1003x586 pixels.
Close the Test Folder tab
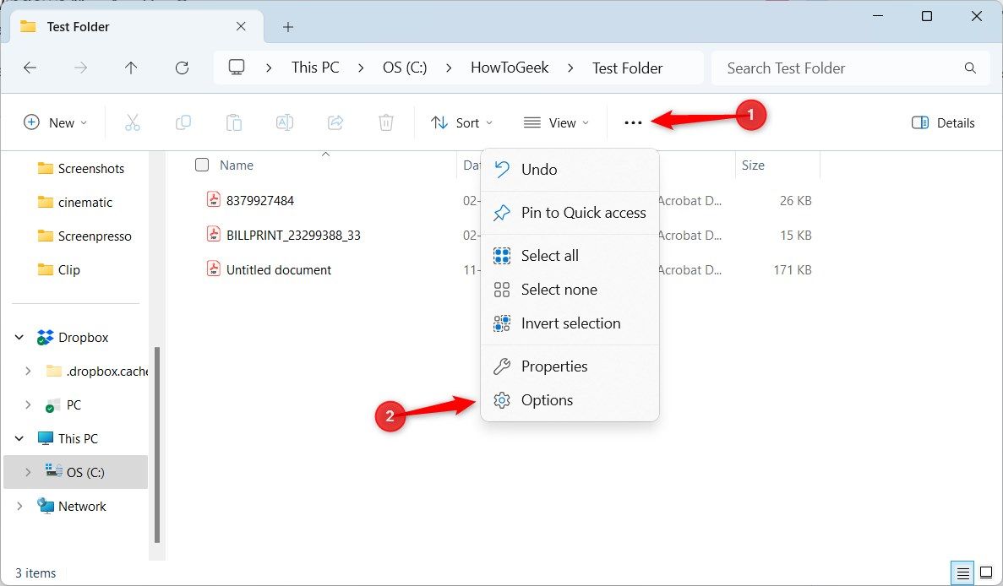(x=241, y=26)
